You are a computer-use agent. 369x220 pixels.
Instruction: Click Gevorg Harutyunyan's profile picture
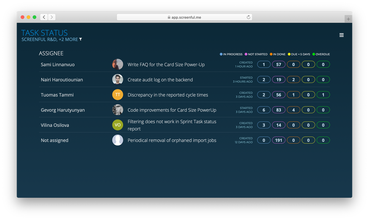point(118,110)
